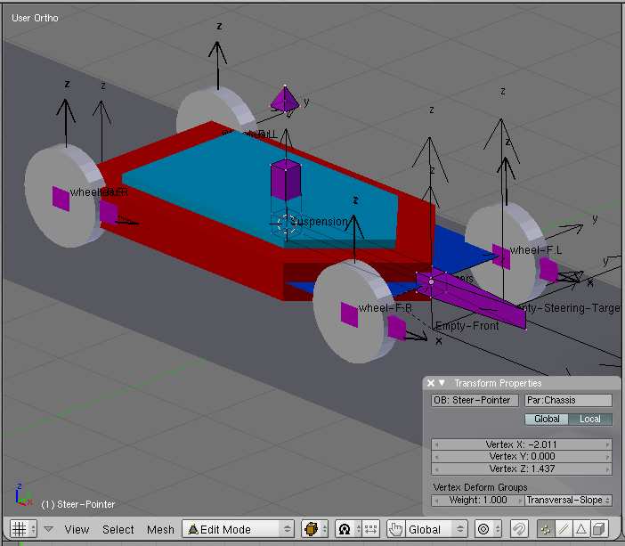The width and height of the screenshot is (625, 546).
Task: Open the Global transform orientation dropdown
Action: click(x=436, y=529)
